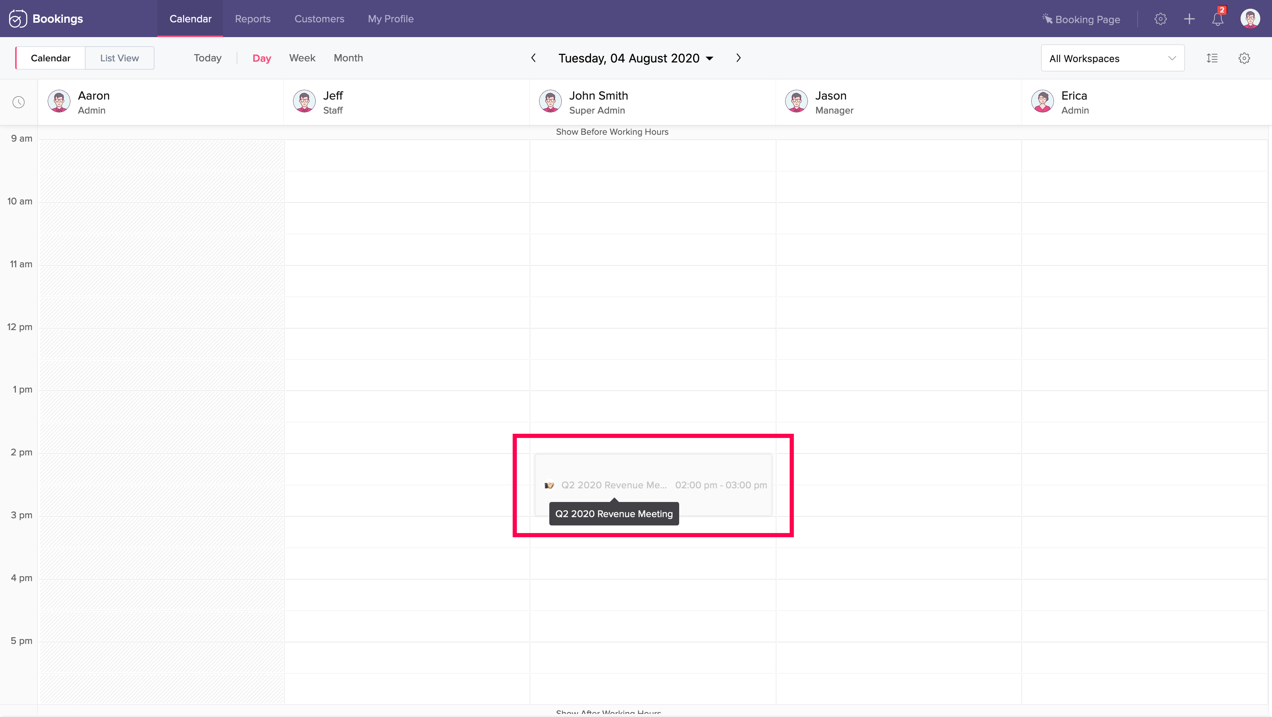This screenshot has width=1272, height=717.
Task: Expand All Workspaces dropdown
Action: click(1112, 58)
